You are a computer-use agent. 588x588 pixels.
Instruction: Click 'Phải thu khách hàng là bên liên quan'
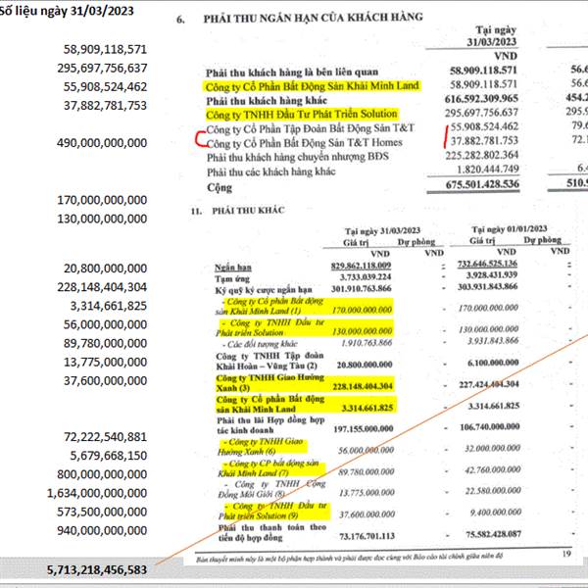[x=292, y=72]
